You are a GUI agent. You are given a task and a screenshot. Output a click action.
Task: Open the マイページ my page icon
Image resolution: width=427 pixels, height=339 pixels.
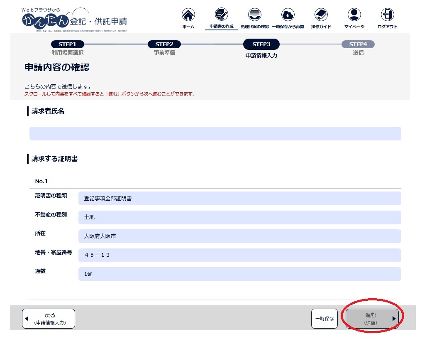point(354,17)
